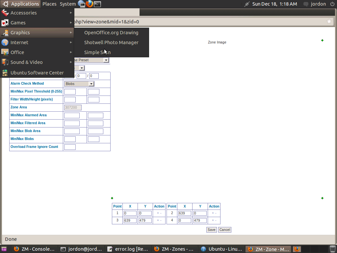Click the trash icon in bottom panel
337x253 pixels.
click(x=332, y=249)
